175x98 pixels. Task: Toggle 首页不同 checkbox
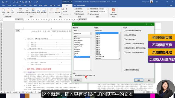pos(75,9)
